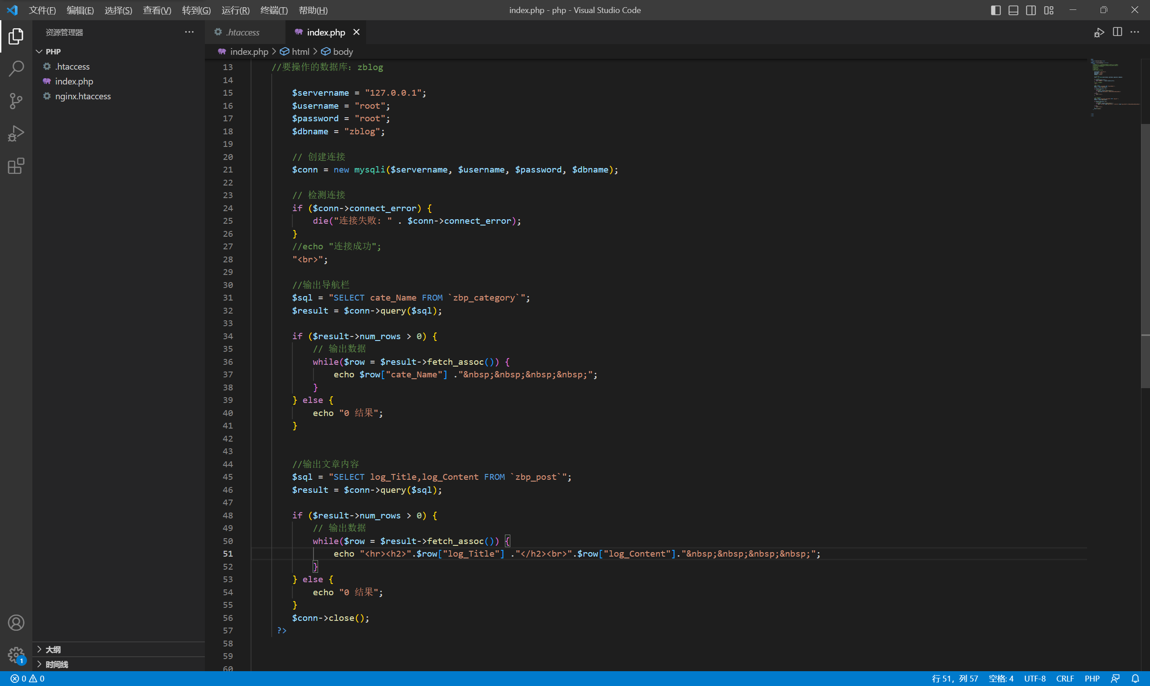This screenshot has height=686, width=1150.
Task: Click the UTF-8 encoding status button
Action: click(x=1035, y=679)
